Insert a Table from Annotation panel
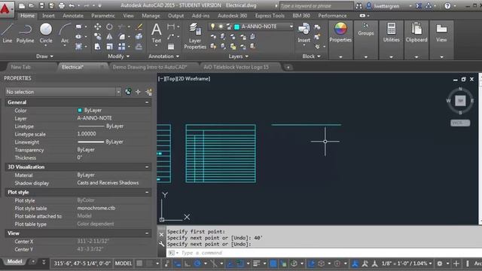 coord(171,47)
